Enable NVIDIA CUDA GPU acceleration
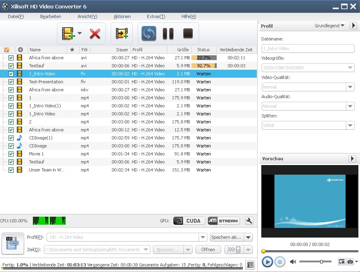 pyautogui.click(x=189, y=221)
